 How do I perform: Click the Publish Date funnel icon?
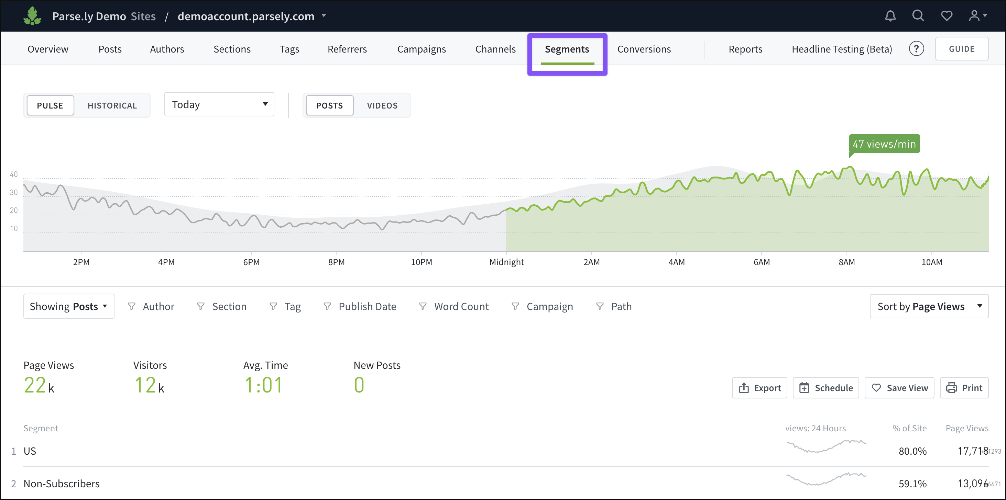coord(327,307)
